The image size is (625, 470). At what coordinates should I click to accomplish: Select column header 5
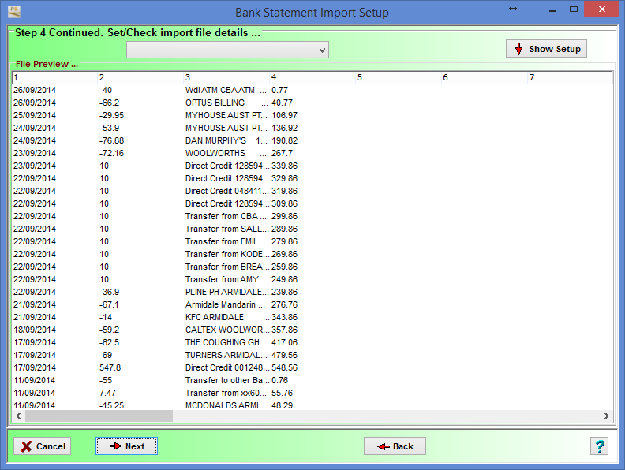pos(399,77)
